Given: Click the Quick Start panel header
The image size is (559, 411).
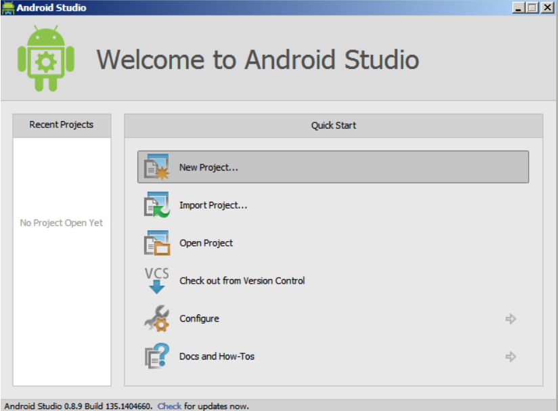Looking at the screenshot, I should [x=333, y=125].
